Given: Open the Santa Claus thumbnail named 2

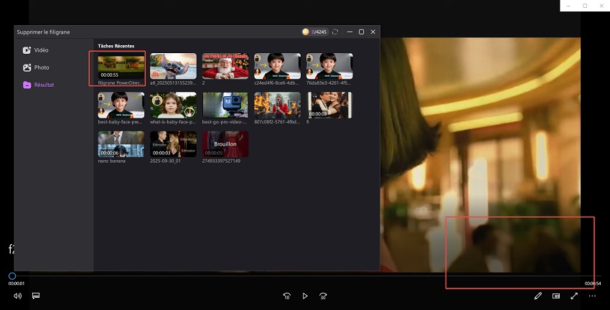Looking at the screenshot, I should point(225,66).
